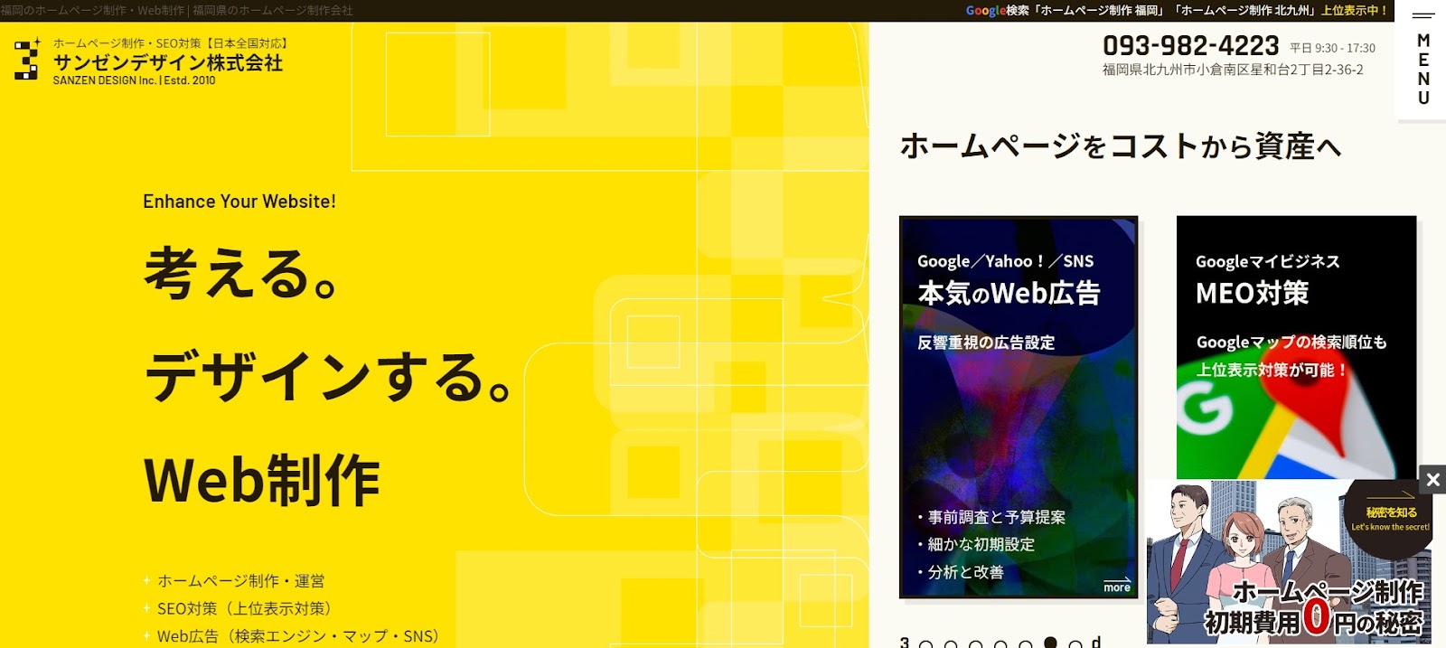The width and height of the screenshot is (1446, 648).
Task: Click the address 福岡県北九州市小倉南区星和台2丁目2-36-2
Action: [x=1233, y=70]
